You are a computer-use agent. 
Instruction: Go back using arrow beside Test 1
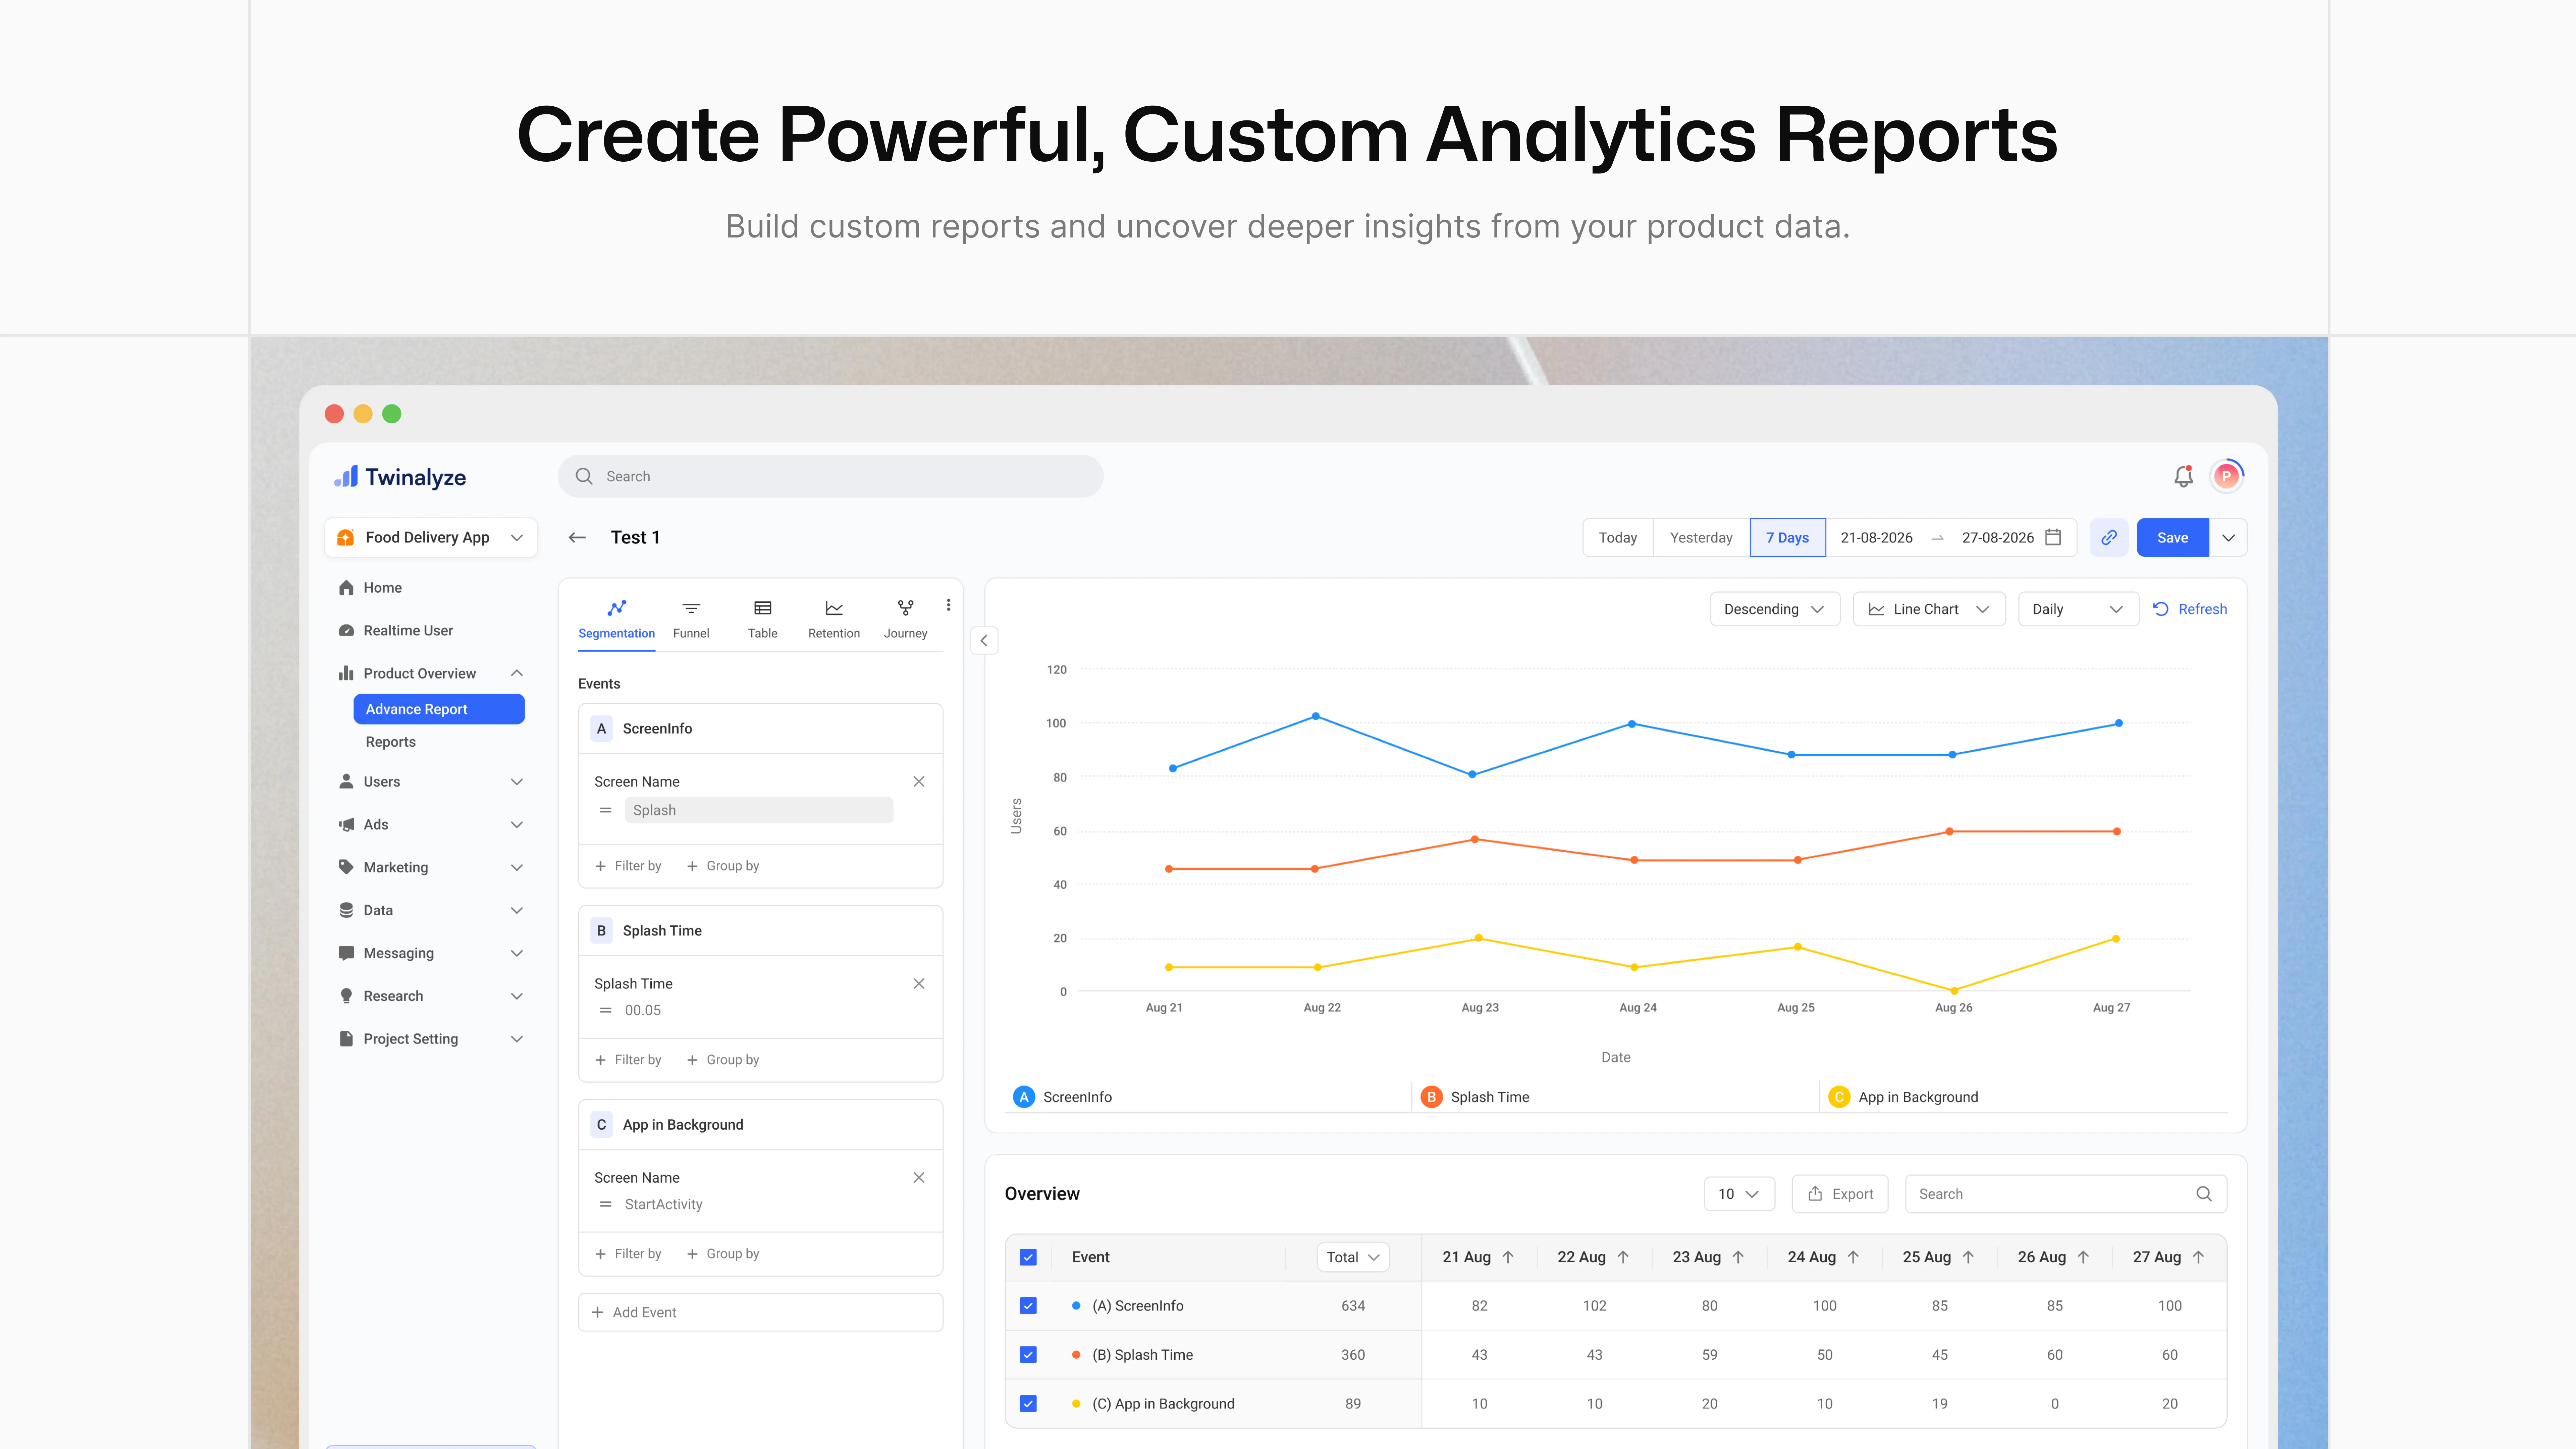577,538
